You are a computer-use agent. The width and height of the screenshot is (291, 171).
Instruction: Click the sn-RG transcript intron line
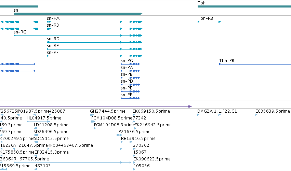click(68, 35)
